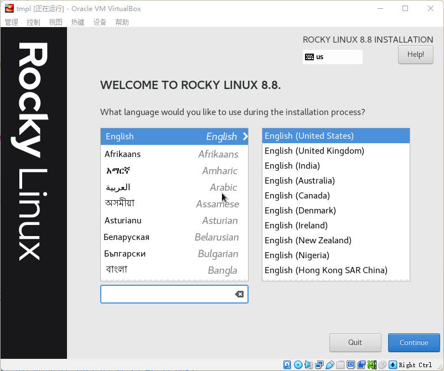
Task: Select the highlighted English language row
Action: tap(174, 137)
